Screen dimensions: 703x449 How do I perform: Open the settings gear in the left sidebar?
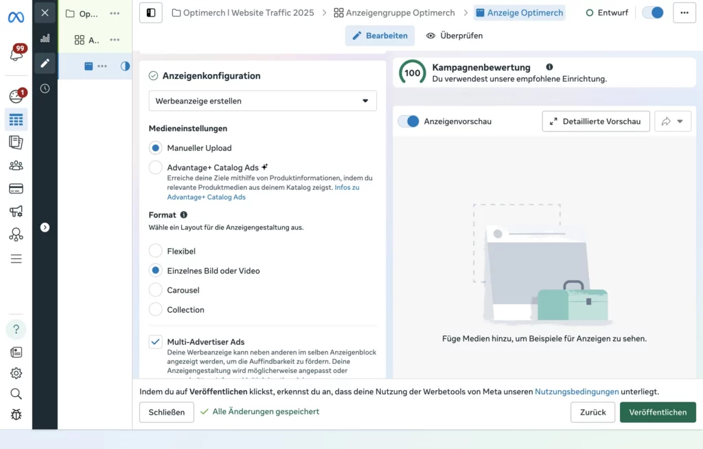15,373
